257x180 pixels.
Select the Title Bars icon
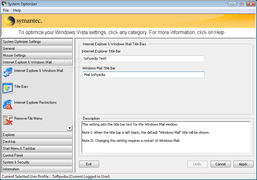[8, 88]
